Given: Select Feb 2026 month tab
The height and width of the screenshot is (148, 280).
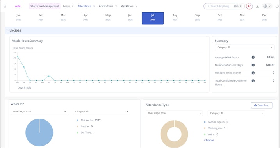Looking at the screenshot, I should [41, 17].
